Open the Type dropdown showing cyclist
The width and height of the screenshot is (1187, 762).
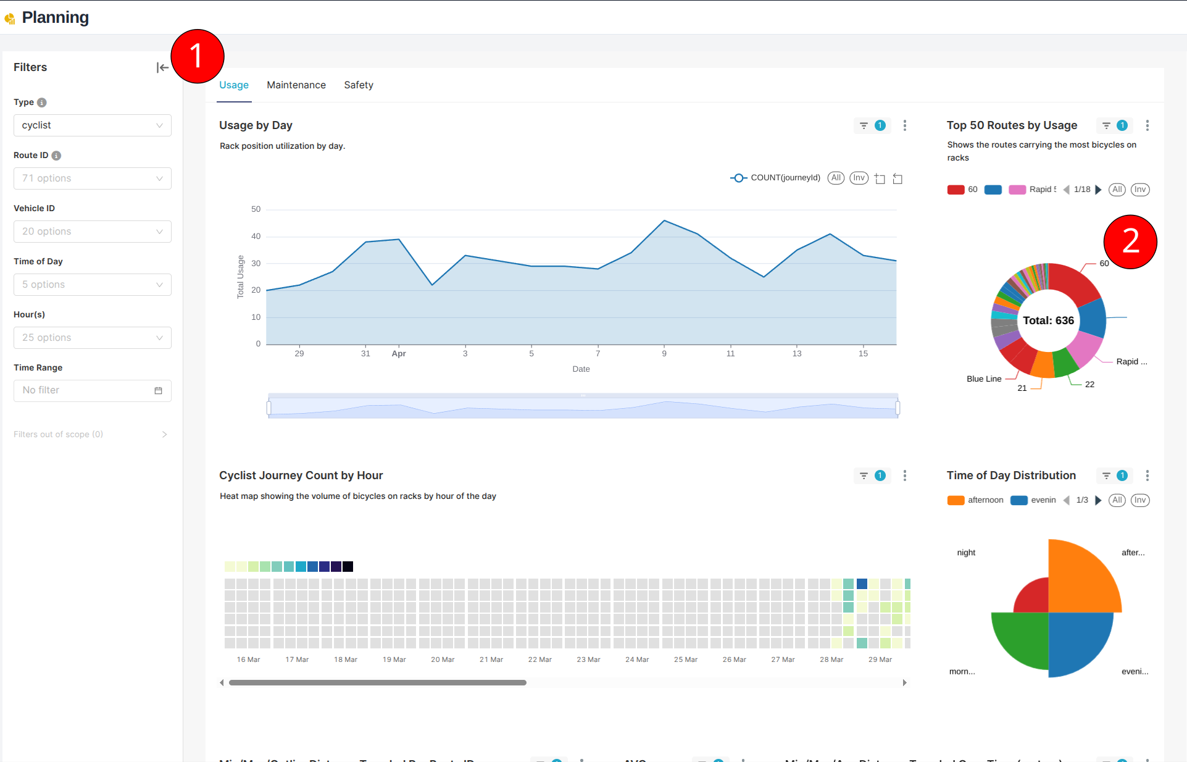click(92, 125)
